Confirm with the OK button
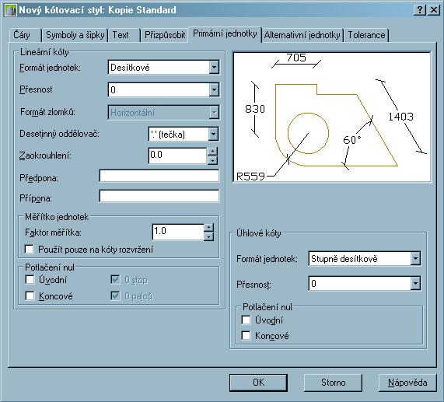The width and height of the screenshot is (444, 402). tap(258, 383)
